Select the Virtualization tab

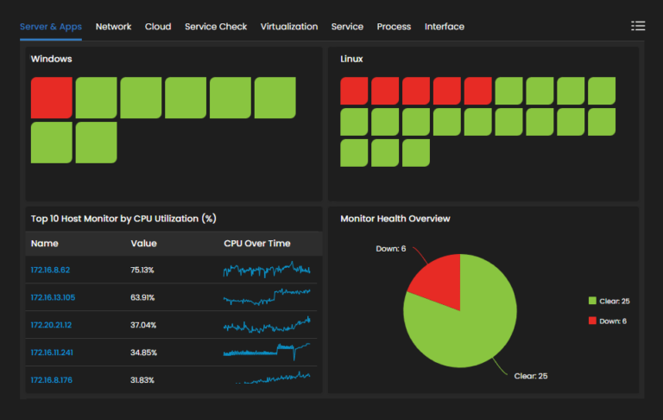(289, 27)
